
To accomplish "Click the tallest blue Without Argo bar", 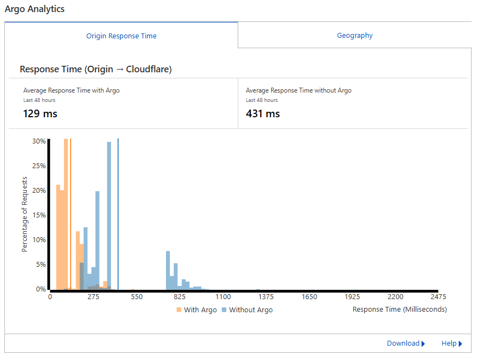I will coord(109,216).
